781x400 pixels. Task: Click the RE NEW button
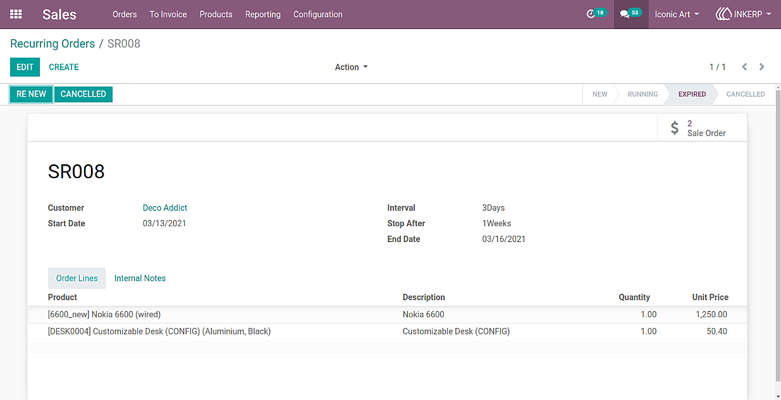coord(32,94)
